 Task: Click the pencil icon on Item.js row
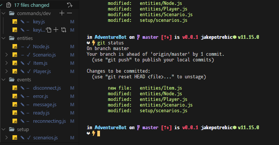[22, 63]
